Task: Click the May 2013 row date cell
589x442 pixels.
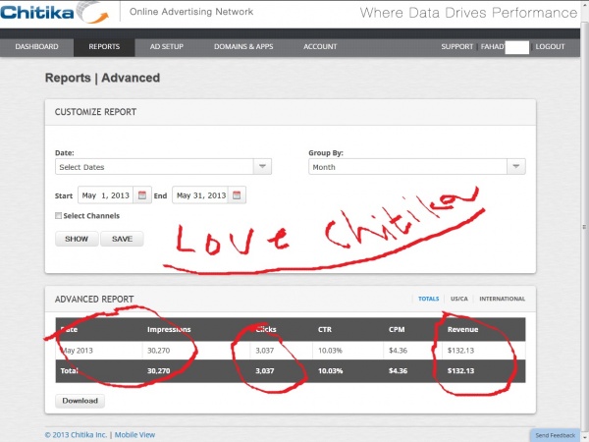Action: 77,351
